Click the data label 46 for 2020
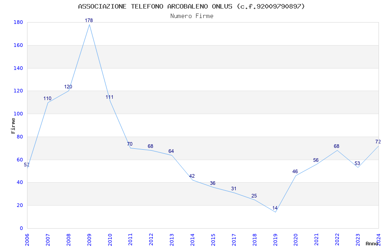 tap(295, 171)
